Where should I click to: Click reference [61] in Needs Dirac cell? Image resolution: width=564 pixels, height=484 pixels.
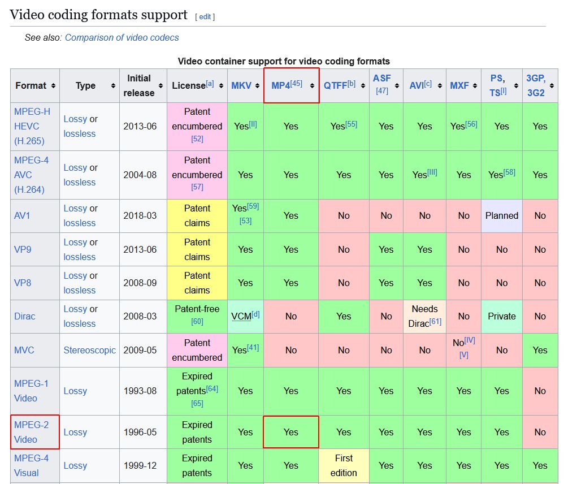[x=435, y=322]
